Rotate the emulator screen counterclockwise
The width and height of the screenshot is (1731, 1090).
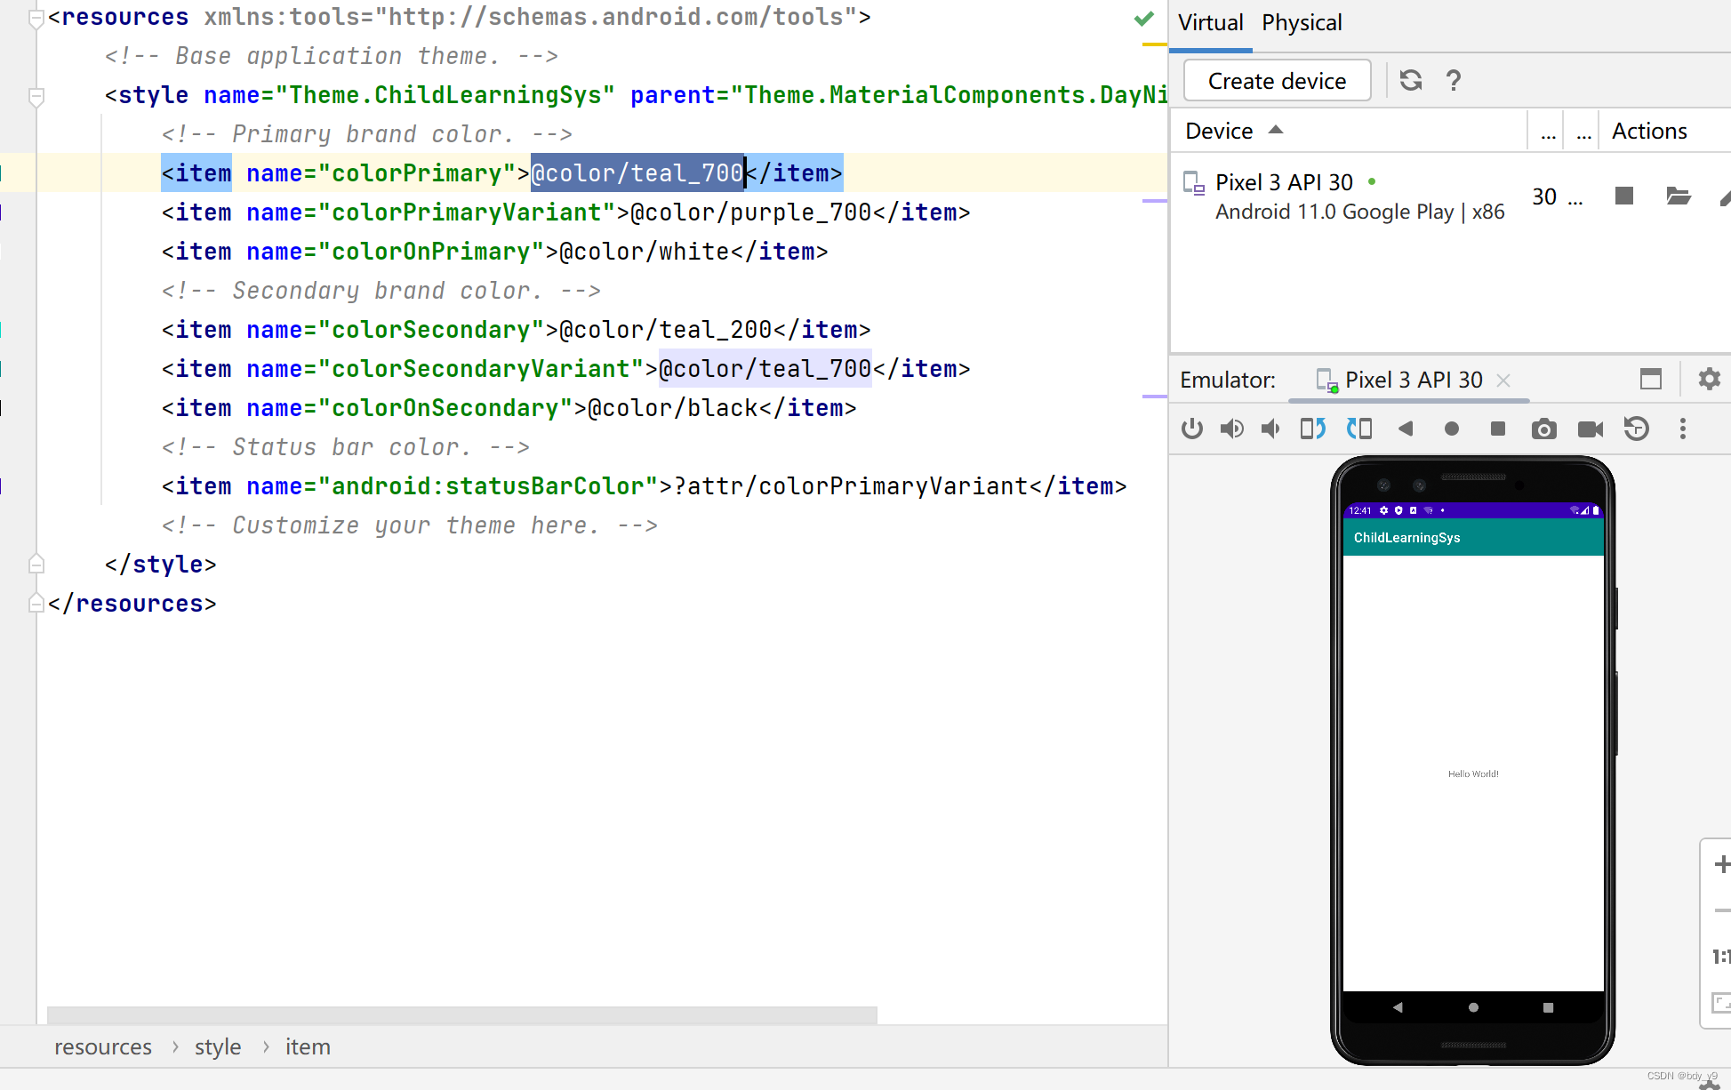pos(1311,429)
